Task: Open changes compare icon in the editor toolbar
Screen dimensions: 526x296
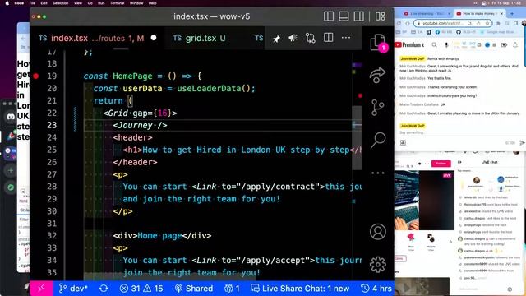Action: 311,38
